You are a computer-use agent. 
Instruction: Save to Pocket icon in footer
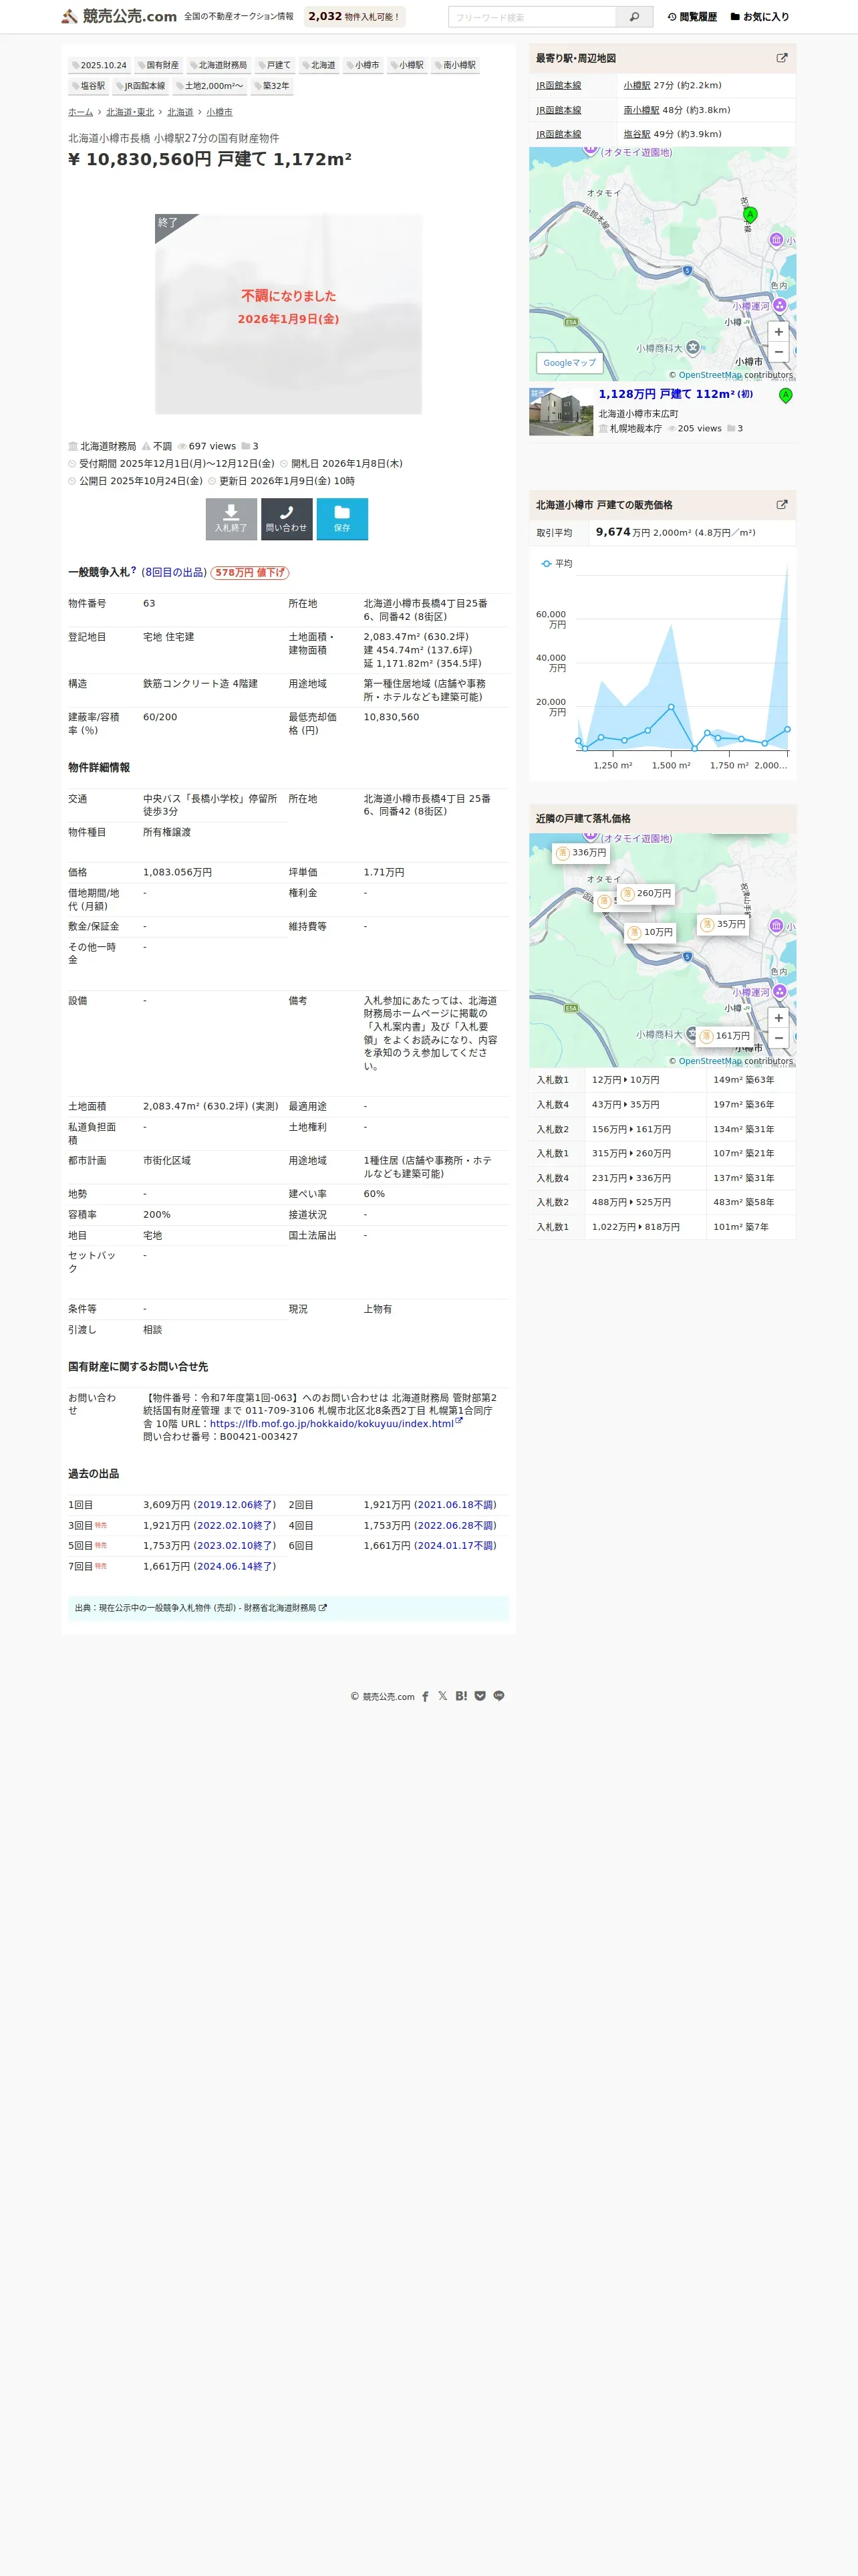pyautogui.click(x=480, y=1696)
